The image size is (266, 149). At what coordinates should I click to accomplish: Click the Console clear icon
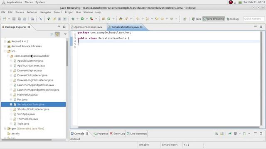[x=217, y=134]
